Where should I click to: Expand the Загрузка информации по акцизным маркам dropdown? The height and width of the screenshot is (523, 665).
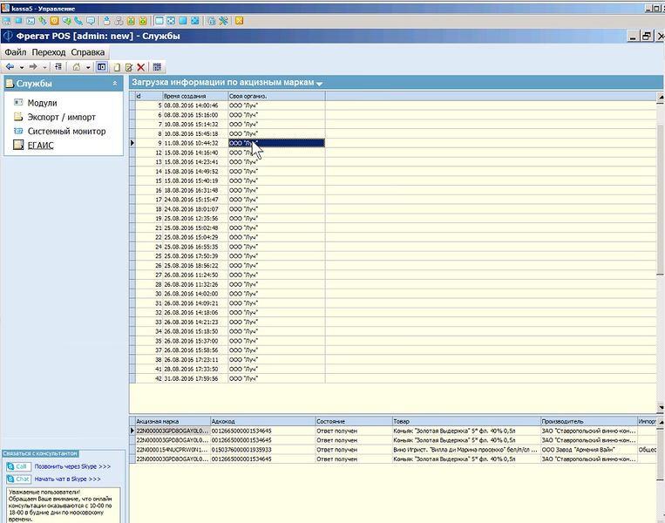[319, 84]
